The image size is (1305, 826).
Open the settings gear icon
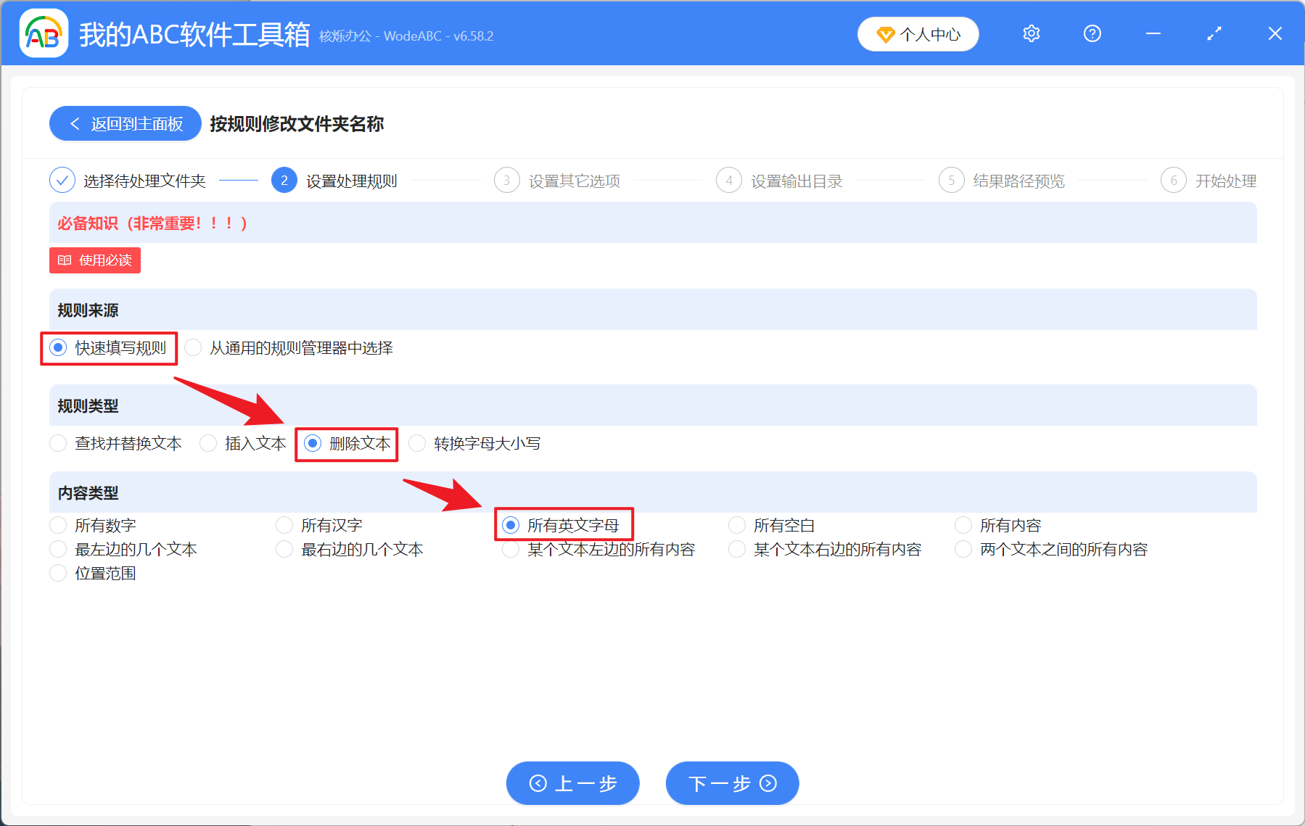point(1031,33)
